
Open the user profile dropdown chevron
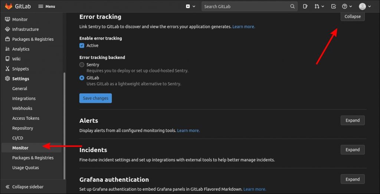369,7
